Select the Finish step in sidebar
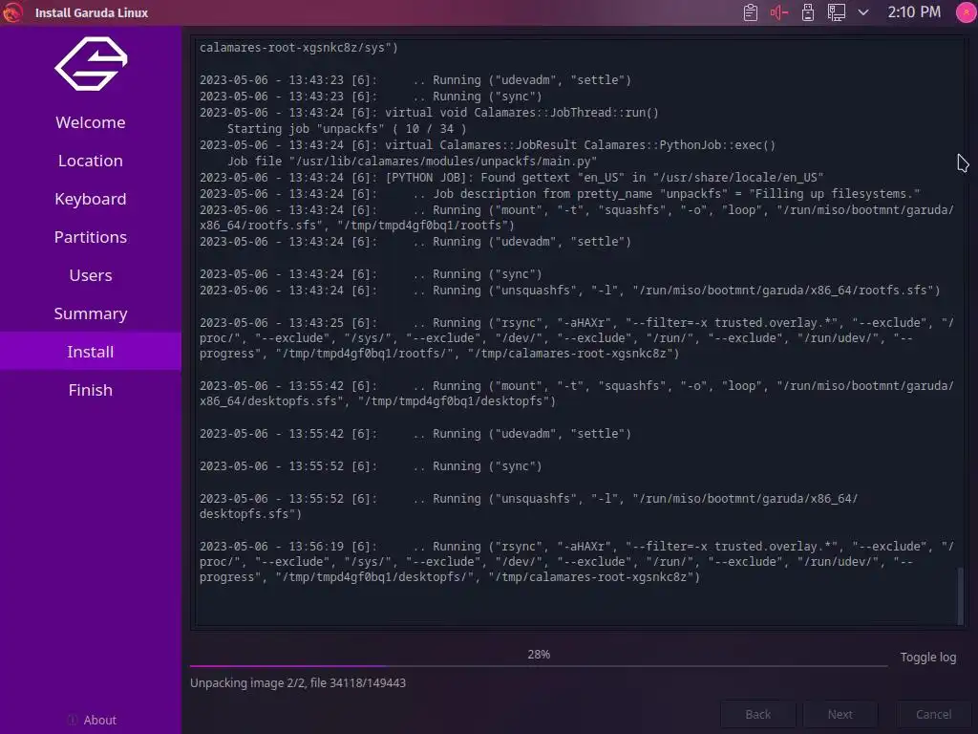 (x=91, y=390)
